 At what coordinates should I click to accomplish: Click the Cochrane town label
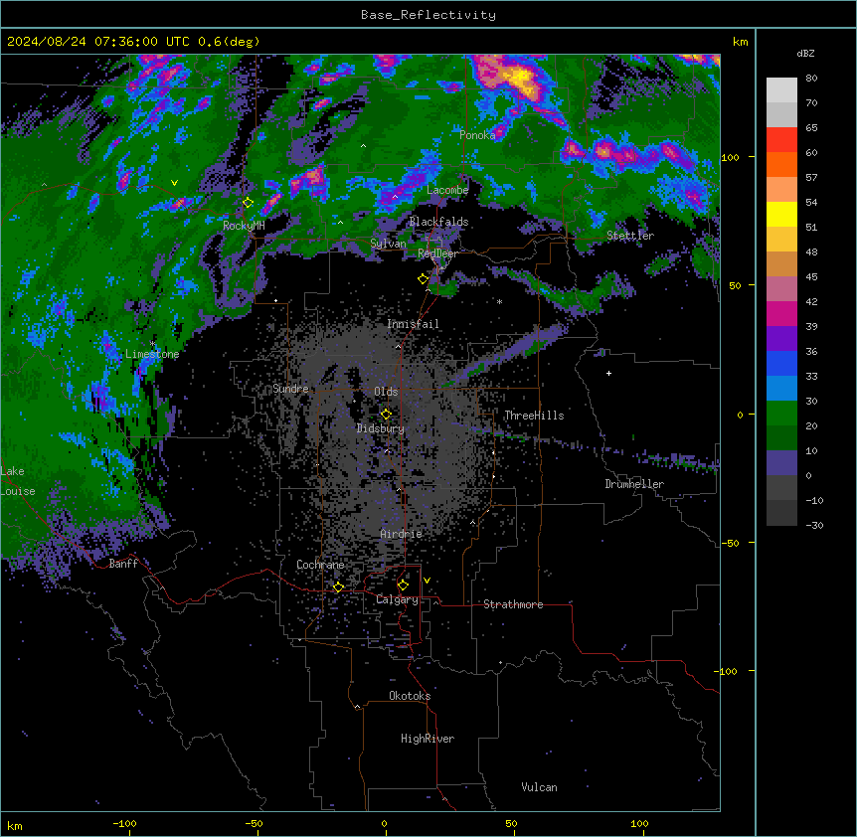pyautogui.click(x=320, y=565)
